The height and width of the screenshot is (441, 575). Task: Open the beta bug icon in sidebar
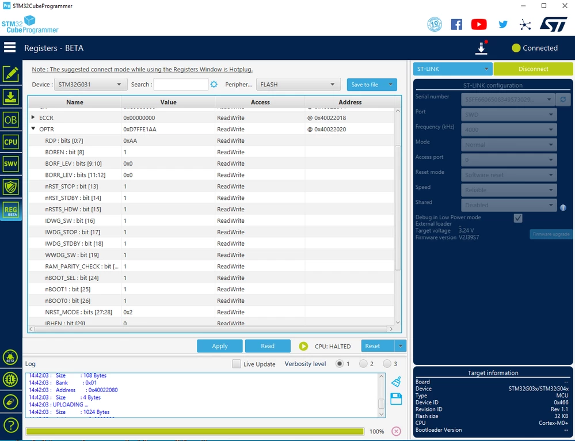tap(10, 357)
